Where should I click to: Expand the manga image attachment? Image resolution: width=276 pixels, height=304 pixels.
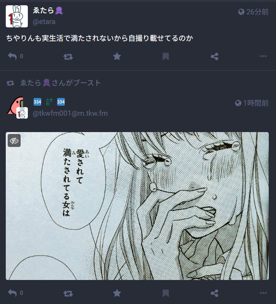[x=137, y=206]
